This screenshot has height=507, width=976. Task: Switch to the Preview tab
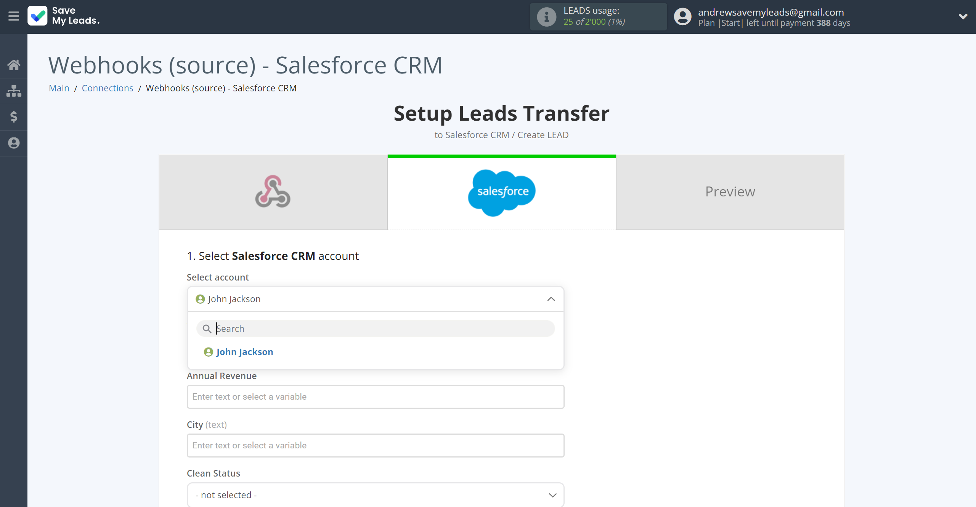pos(730,192)
